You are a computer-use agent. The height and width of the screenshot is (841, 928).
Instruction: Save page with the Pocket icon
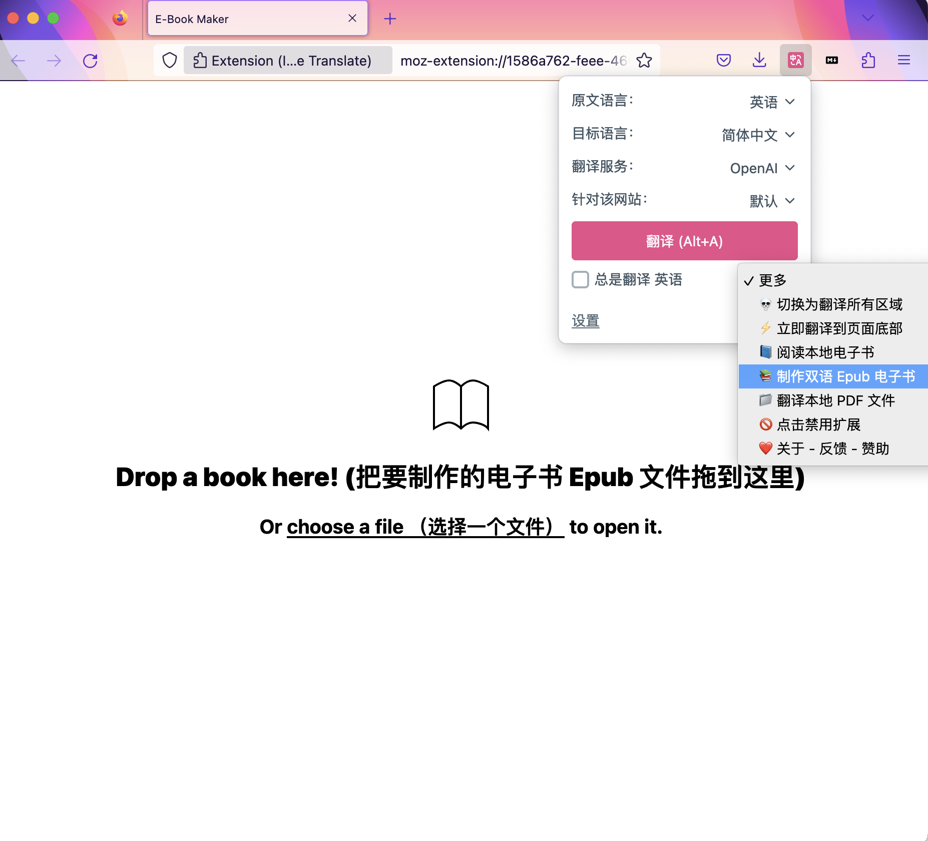click(723, 60)
